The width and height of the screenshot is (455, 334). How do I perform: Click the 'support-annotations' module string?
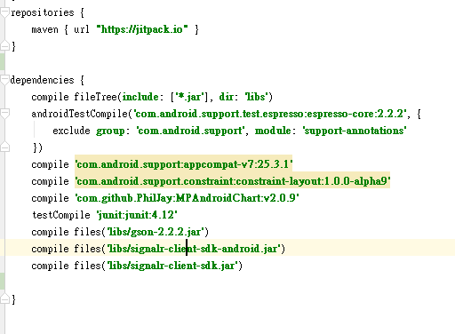(355, 131)
